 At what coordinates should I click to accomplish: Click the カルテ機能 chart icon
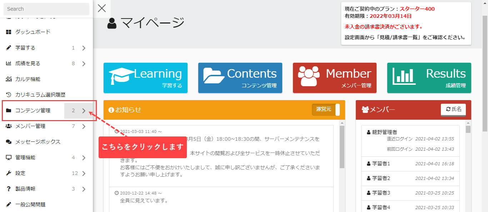[9, 79]
